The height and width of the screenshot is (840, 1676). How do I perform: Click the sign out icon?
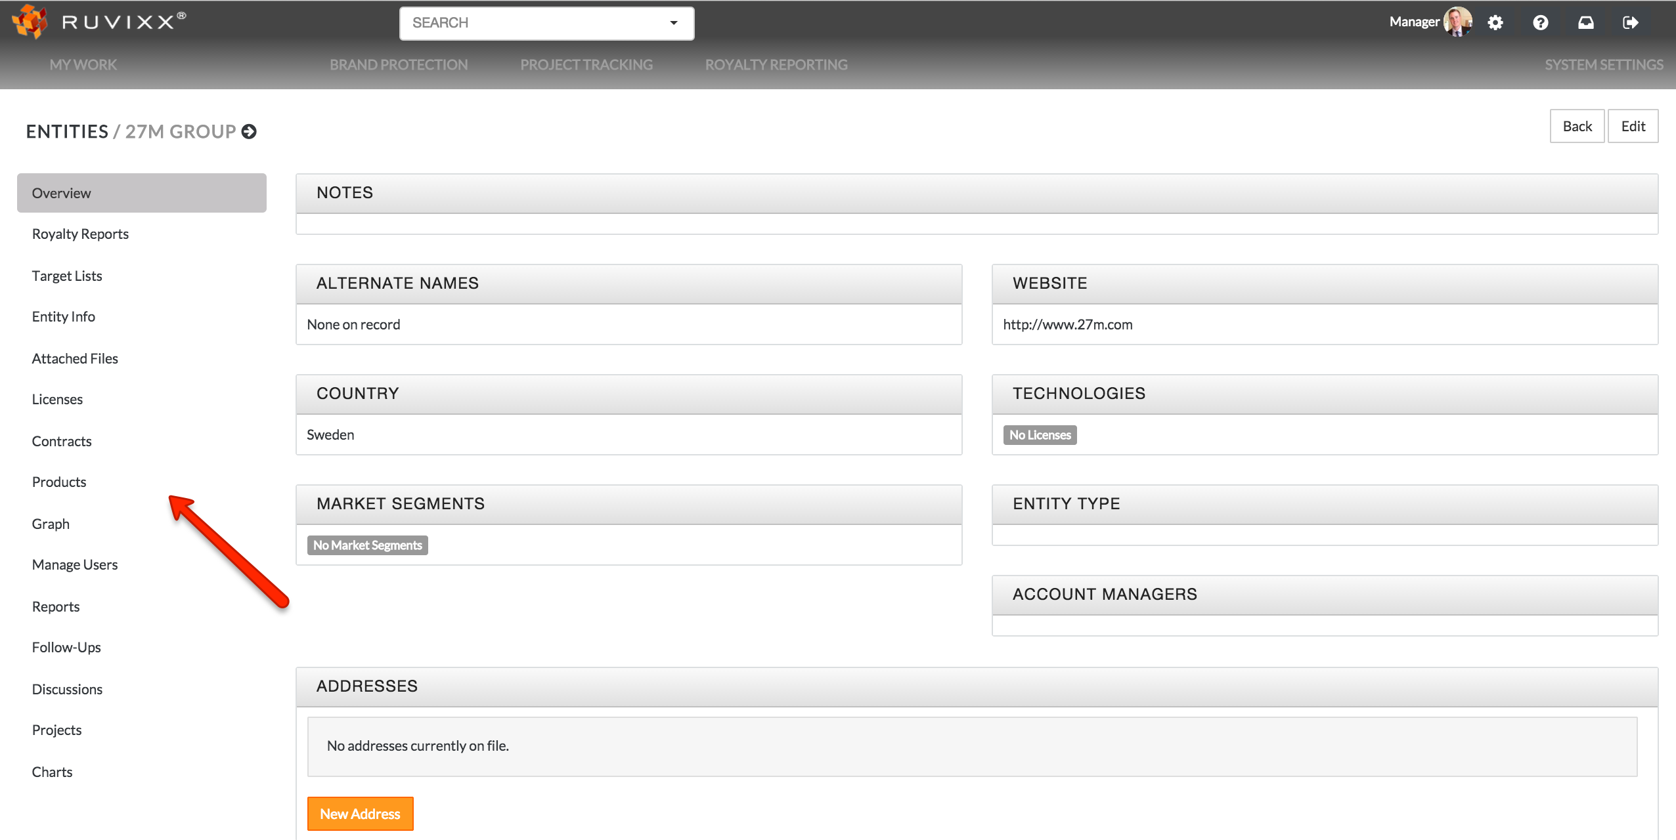[1630, 23]
